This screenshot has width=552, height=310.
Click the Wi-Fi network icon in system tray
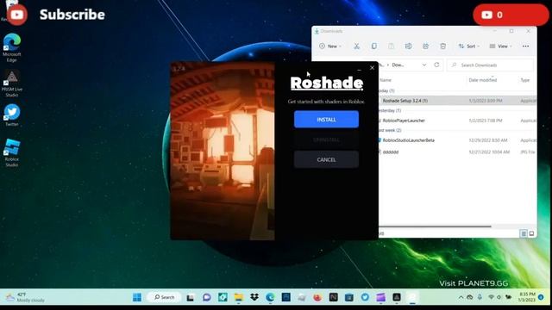coord(492,297)
